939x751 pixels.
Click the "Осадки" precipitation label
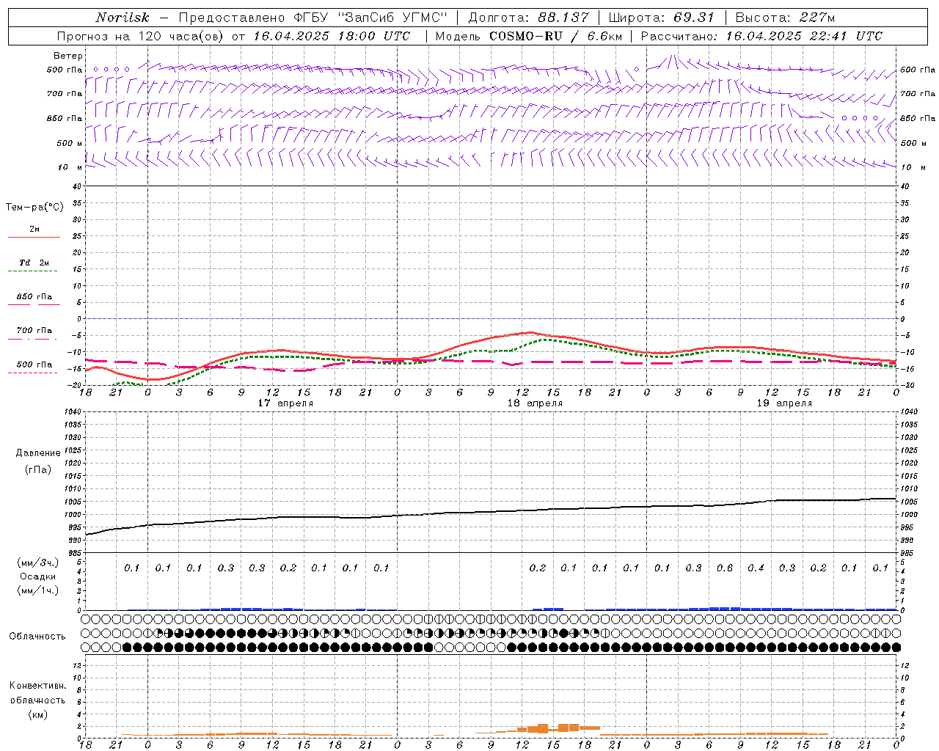pos(38,576)
